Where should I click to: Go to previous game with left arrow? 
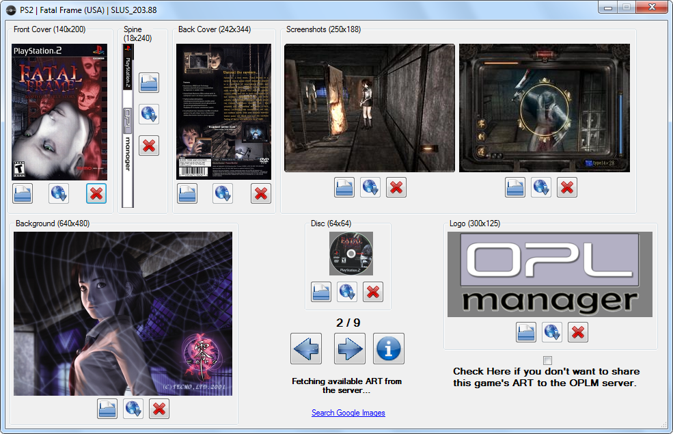[306, 349]
